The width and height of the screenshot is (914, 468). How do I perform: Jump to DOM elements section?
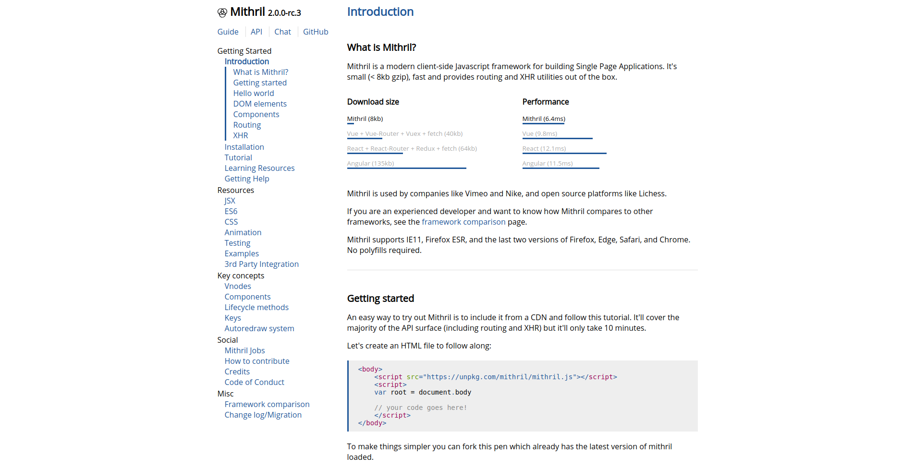[x=259, y=104]
